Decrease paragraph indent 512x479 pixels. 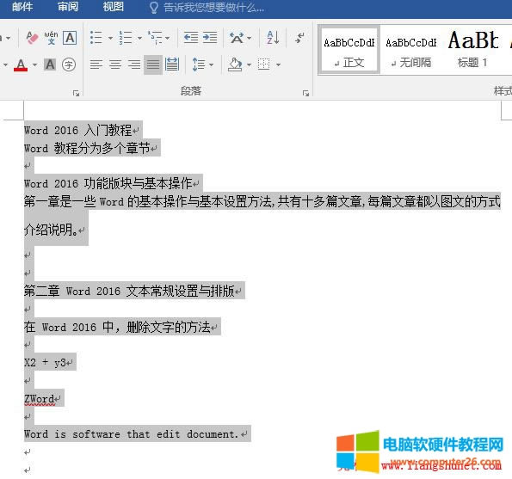[191, 38]
